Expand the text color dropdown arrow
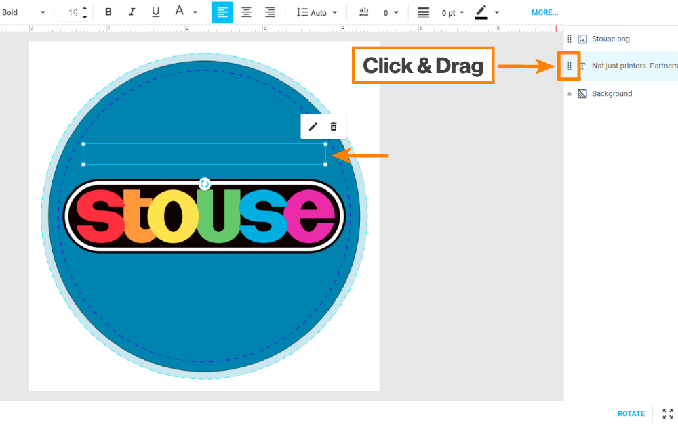 pyautogui.click(x=195, y=13)
